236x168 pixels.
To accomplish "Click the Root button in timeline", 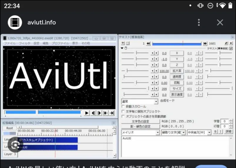I will coord(10,128).
